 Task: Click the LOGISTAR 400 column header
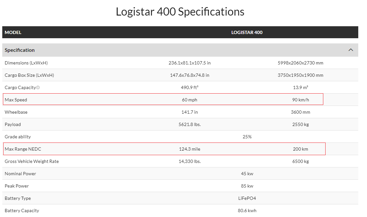(x=247, y=32)
